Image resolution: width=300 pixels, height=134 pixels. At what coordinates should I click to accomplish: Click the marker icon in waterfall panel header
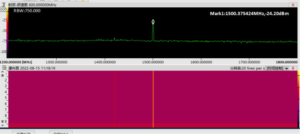click(x=293, y=68)
